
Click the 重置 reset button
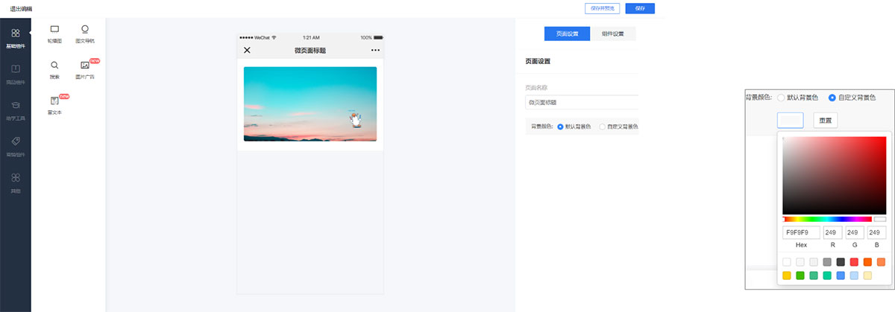click(826, 120)
